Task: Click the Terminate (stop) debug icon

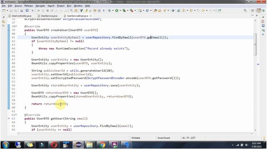Action: tap(48, 10)
